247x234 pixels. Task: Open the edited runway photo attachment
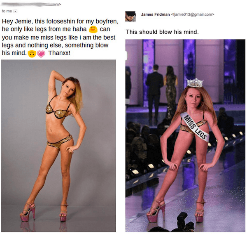185,136
